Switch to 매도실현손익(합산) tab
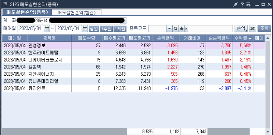Viewport: 273px width, 135px height. (77, 12)
